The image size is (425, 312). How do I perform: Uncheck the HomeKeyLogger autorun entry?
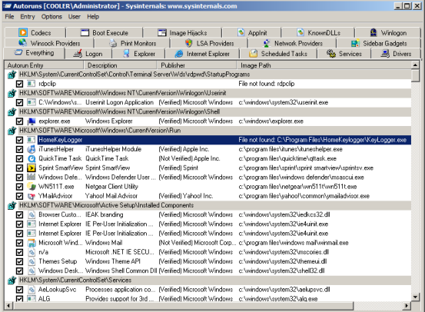(19, 140)
